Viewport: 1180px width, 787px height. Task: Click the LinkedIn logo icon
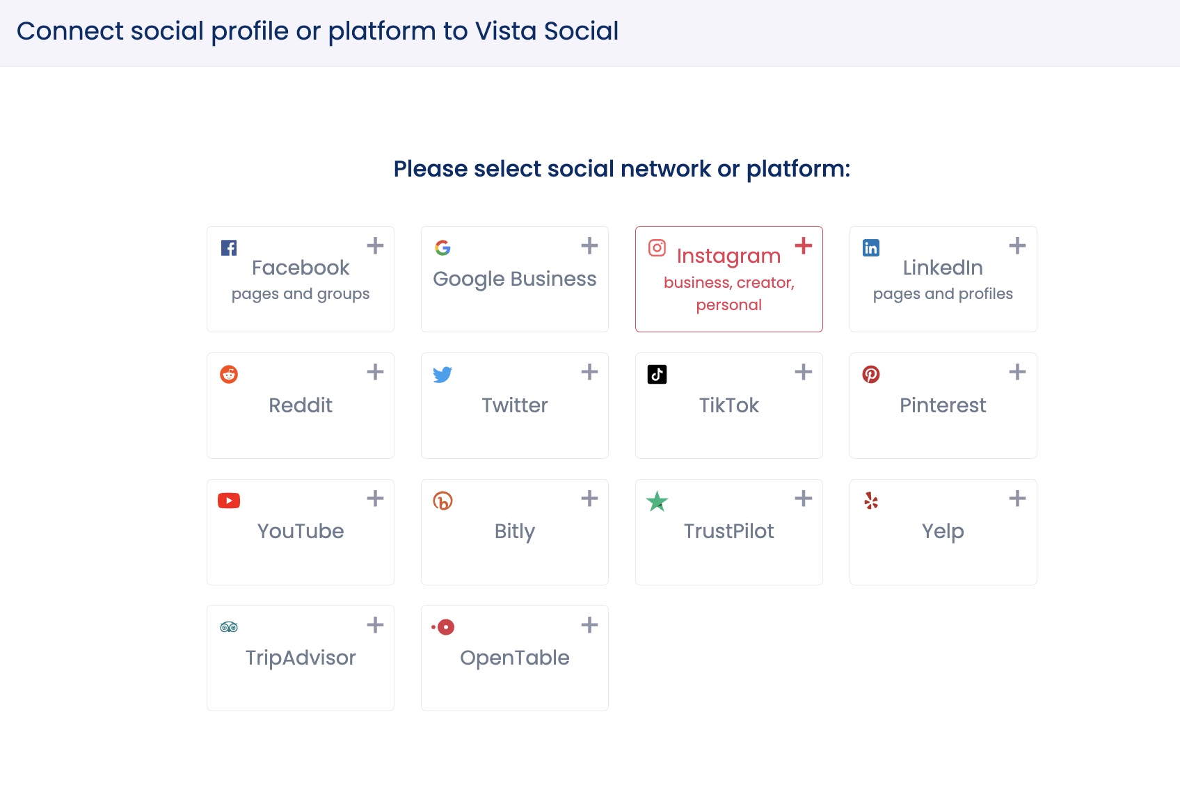tap(871, 248)
